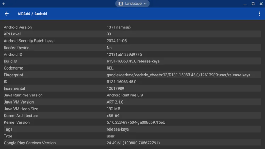Select the Rooted Device value No
265x149 pixels.
[x=109, y=48]
